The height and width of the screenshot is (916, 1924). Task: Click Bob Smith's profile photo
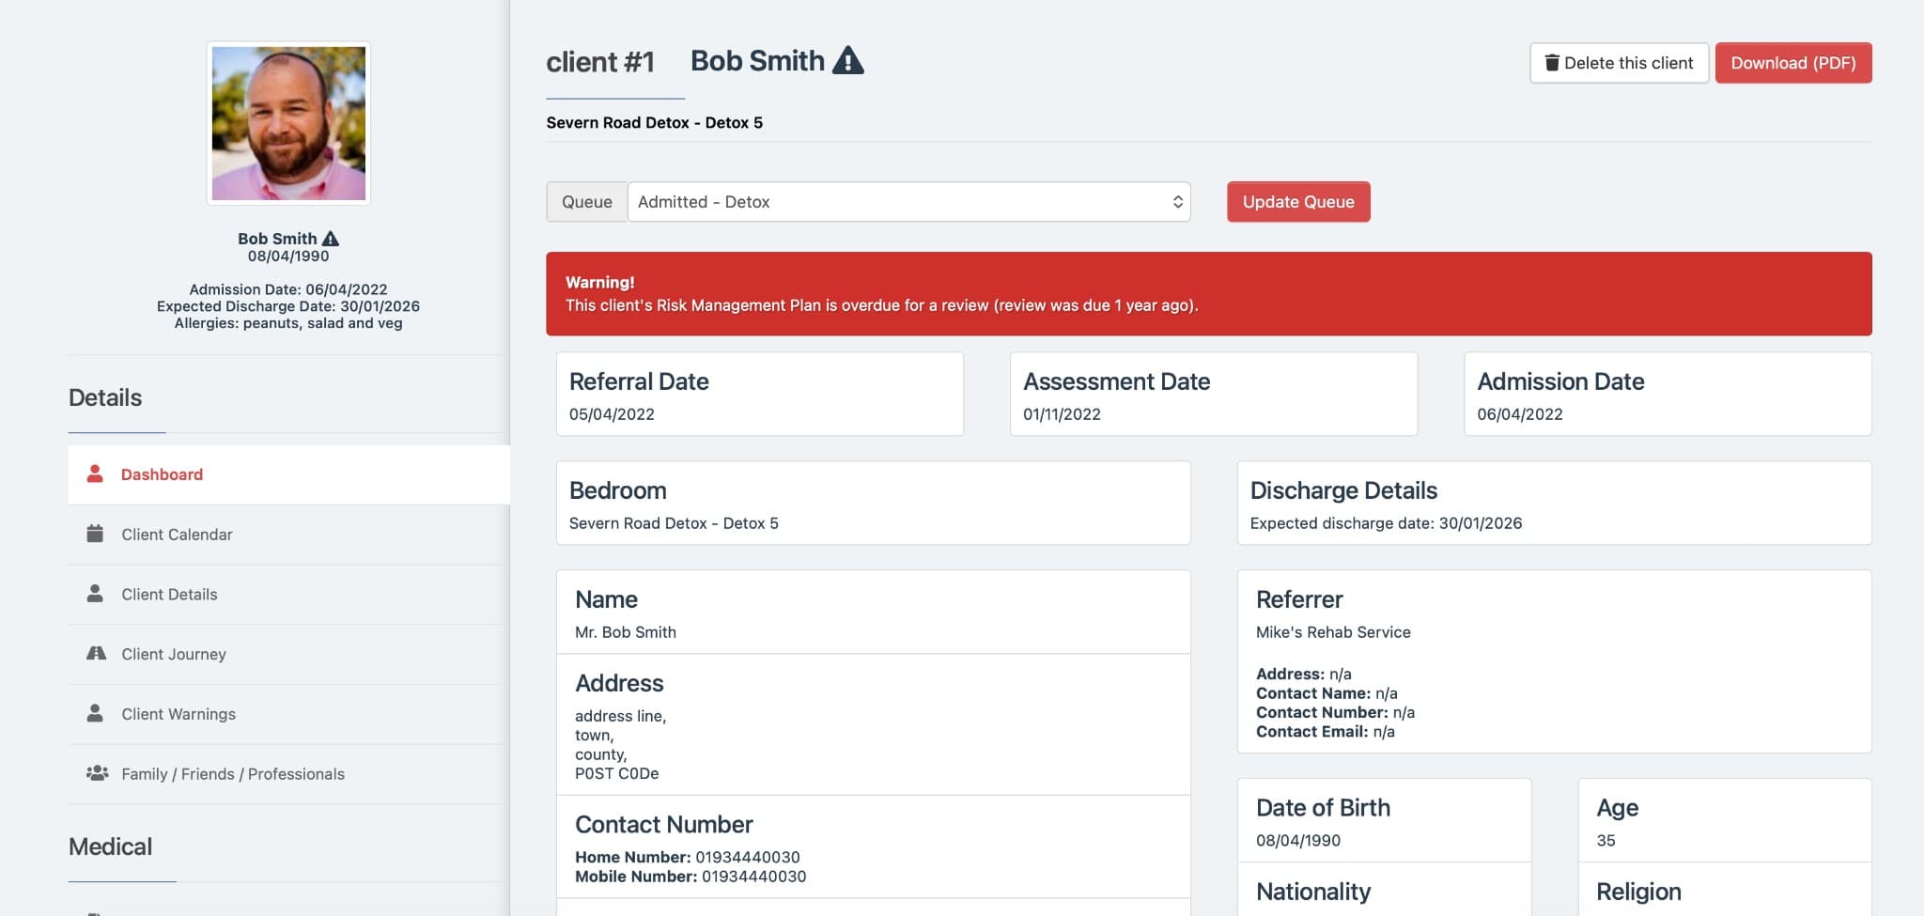[287, 122]
